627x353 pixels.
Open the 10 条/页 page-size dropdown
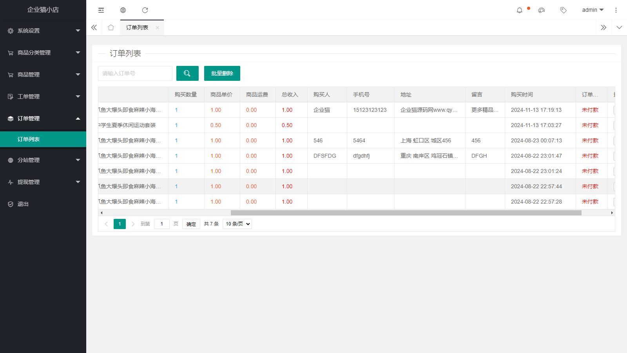point(237,224)
